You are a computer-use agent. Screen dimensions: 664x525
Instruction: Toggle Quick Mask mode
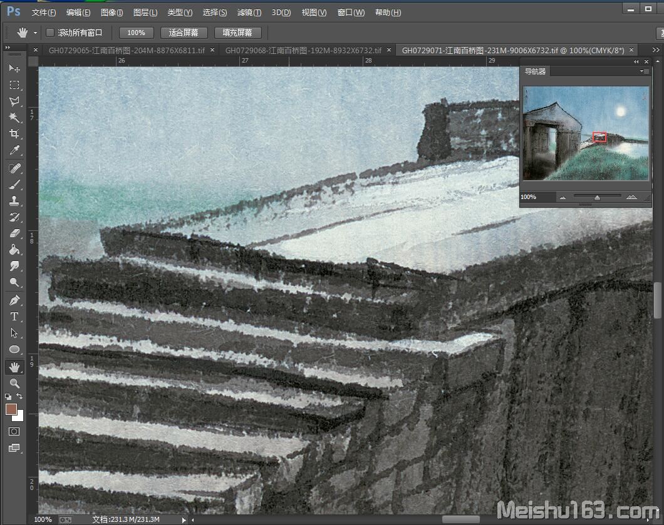(14, 432)
